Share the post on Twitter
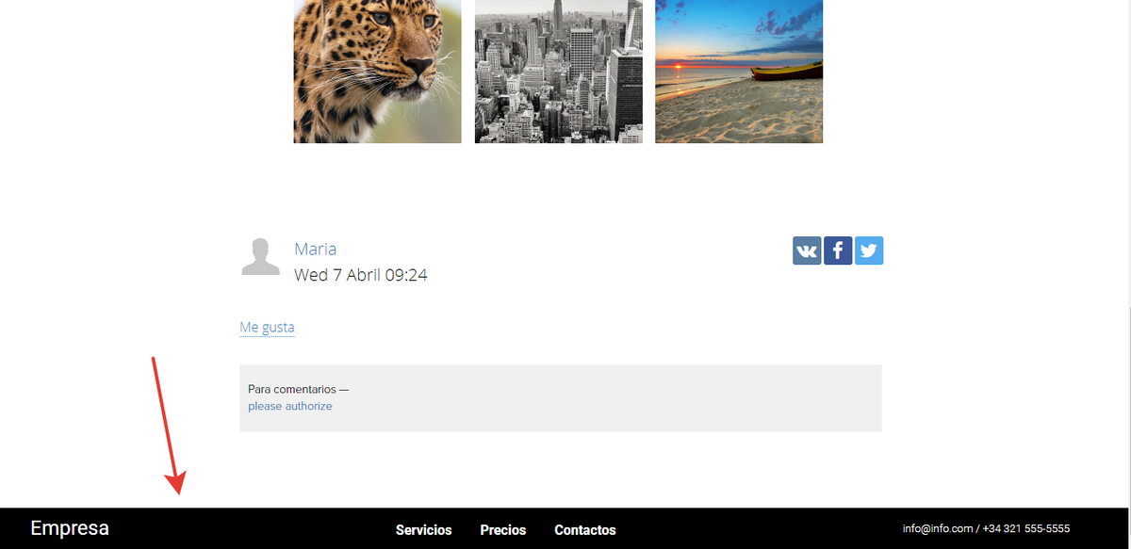Image resolution: width=1131 pixels, height=549 pixels. tap(869, 250)
